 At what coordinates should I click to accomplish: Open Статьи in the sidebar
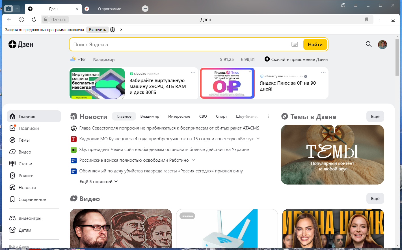pyautogui.click(x=34, y=164)
